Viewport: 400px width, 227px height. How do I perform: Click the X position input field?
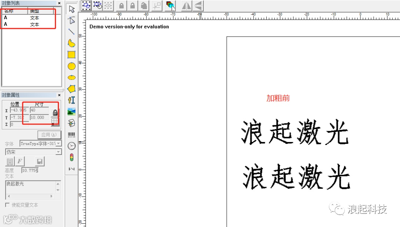coord(19,110)
